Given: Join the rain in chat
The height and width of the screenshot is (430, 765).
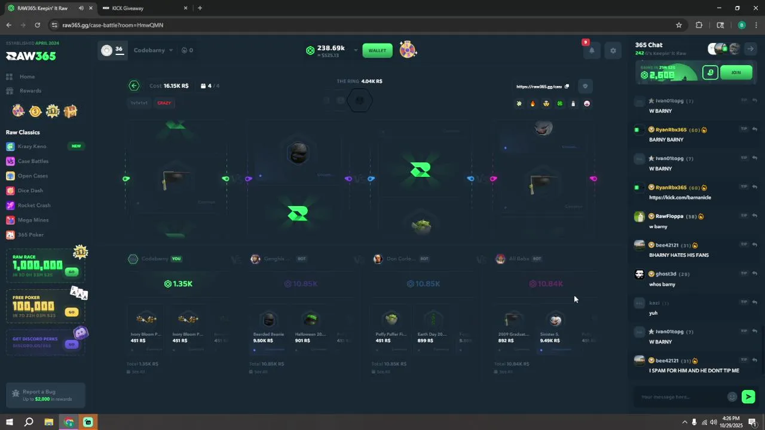Looking at the screenshot, I should coord(736,73).
